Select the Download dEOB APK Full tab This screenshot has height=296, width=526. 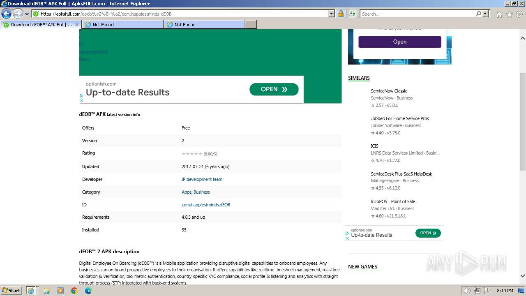[41, 25]
